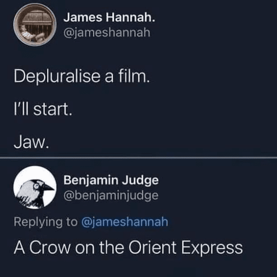Click the line reading I'll start.

click(x=43, y=109)
